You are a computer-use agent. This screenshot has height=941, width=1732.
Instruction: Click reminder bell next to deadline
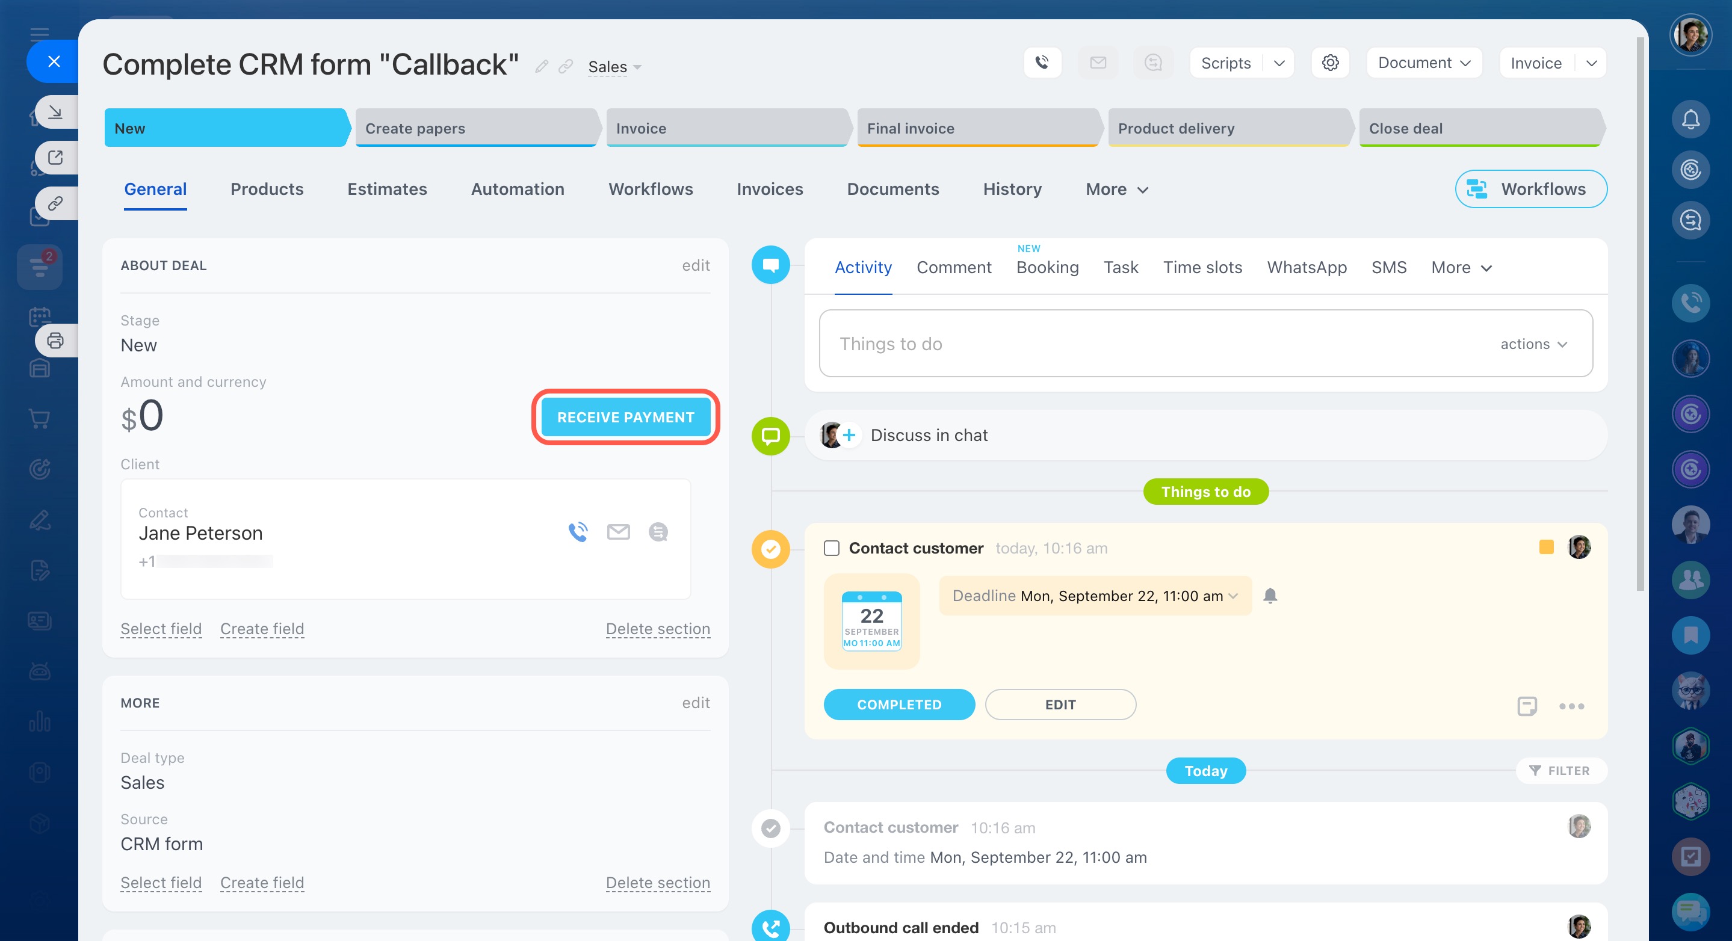coord(1269,596)
